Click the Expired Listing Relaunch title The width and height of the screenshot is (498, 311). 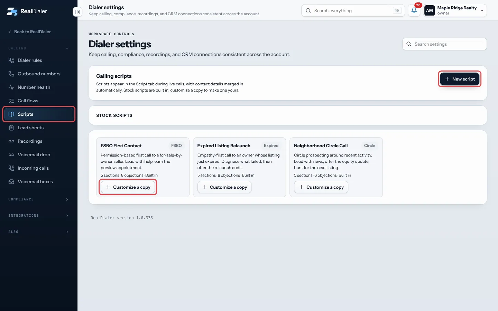tap(224, 145)
